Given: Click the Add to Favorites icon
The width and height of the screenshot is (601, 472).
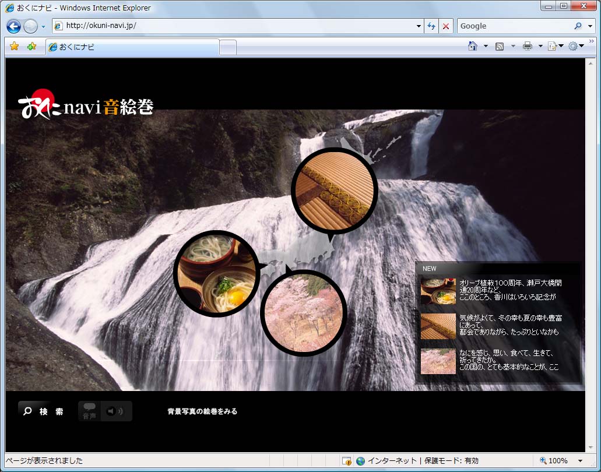Looking at the screenshot, I should tap(32, 47).
